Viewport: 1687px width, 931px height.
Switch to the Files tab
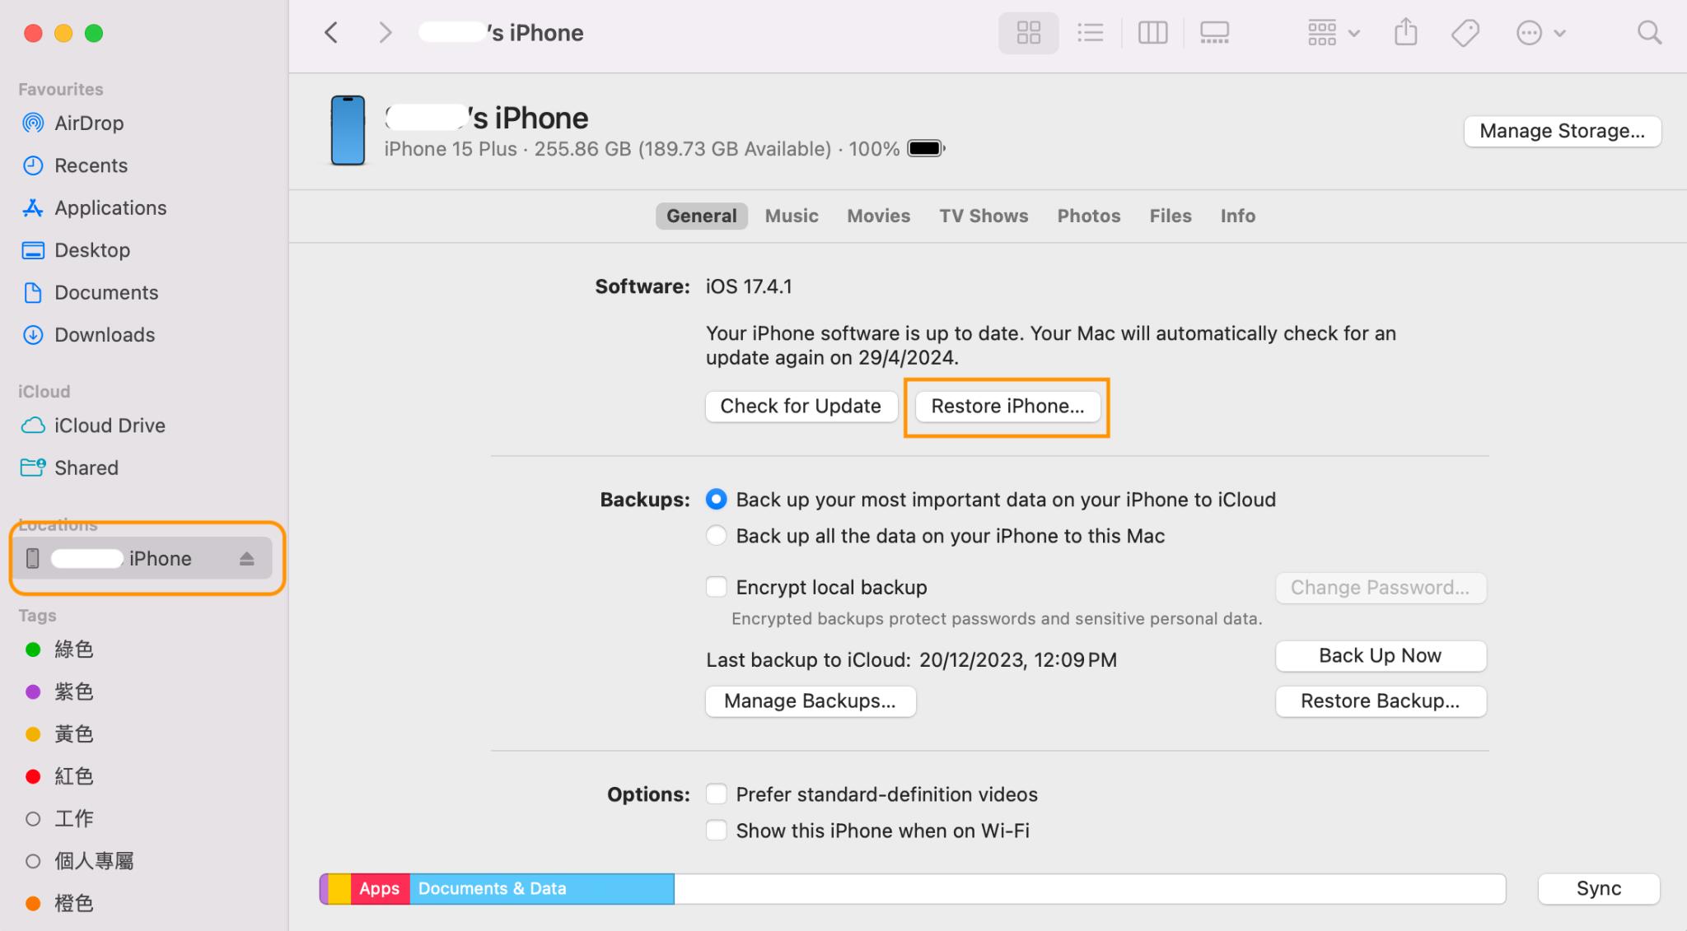pyautogui.click(x=1170, y=216)
